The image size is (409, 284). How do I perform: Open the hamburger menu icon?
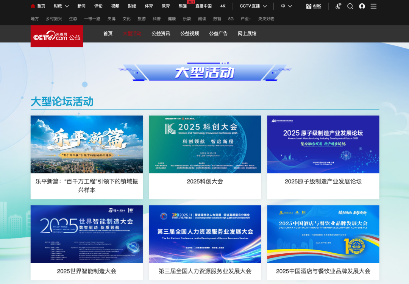coord(373,6)
